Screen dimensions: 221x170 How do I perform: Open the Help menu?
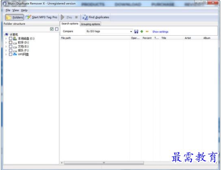coord(24,10)
